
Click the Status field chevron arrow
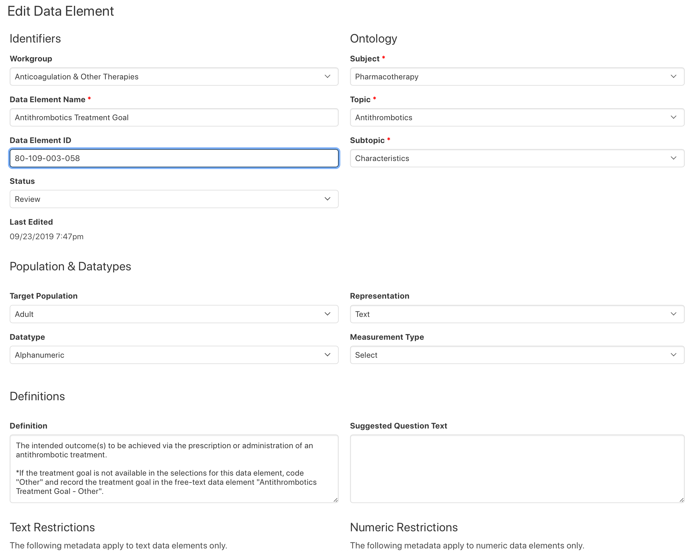(328, 199)
